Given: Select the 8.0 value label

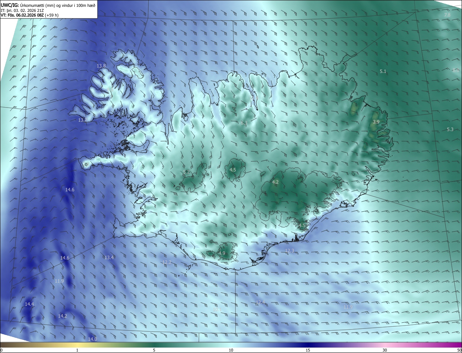Looking at the screenshot, I should (x=456, y=70).
